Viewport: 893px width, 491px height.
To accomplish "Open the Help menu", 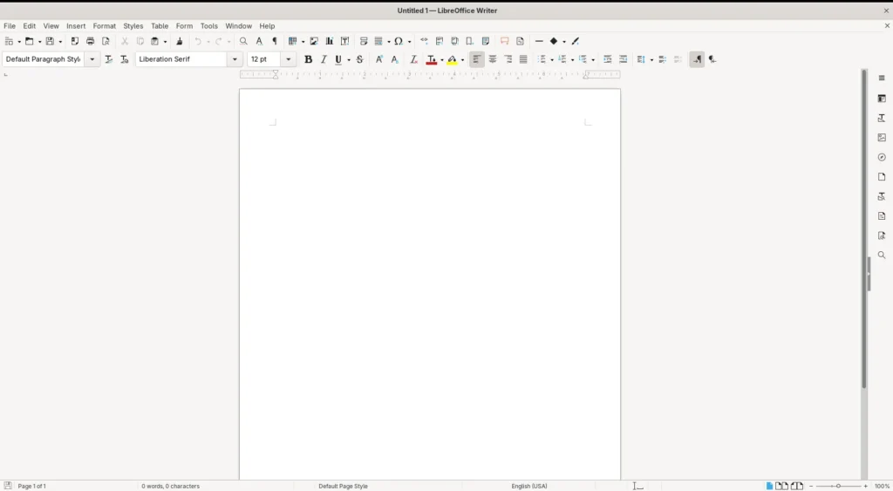I will [x=267, y=25].
